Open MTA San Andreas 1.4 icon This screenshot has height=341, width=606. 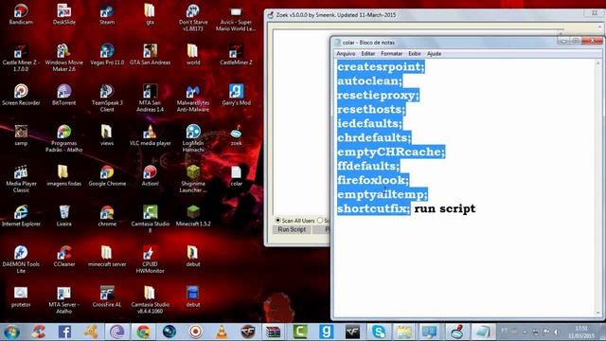tap(150, 99)
